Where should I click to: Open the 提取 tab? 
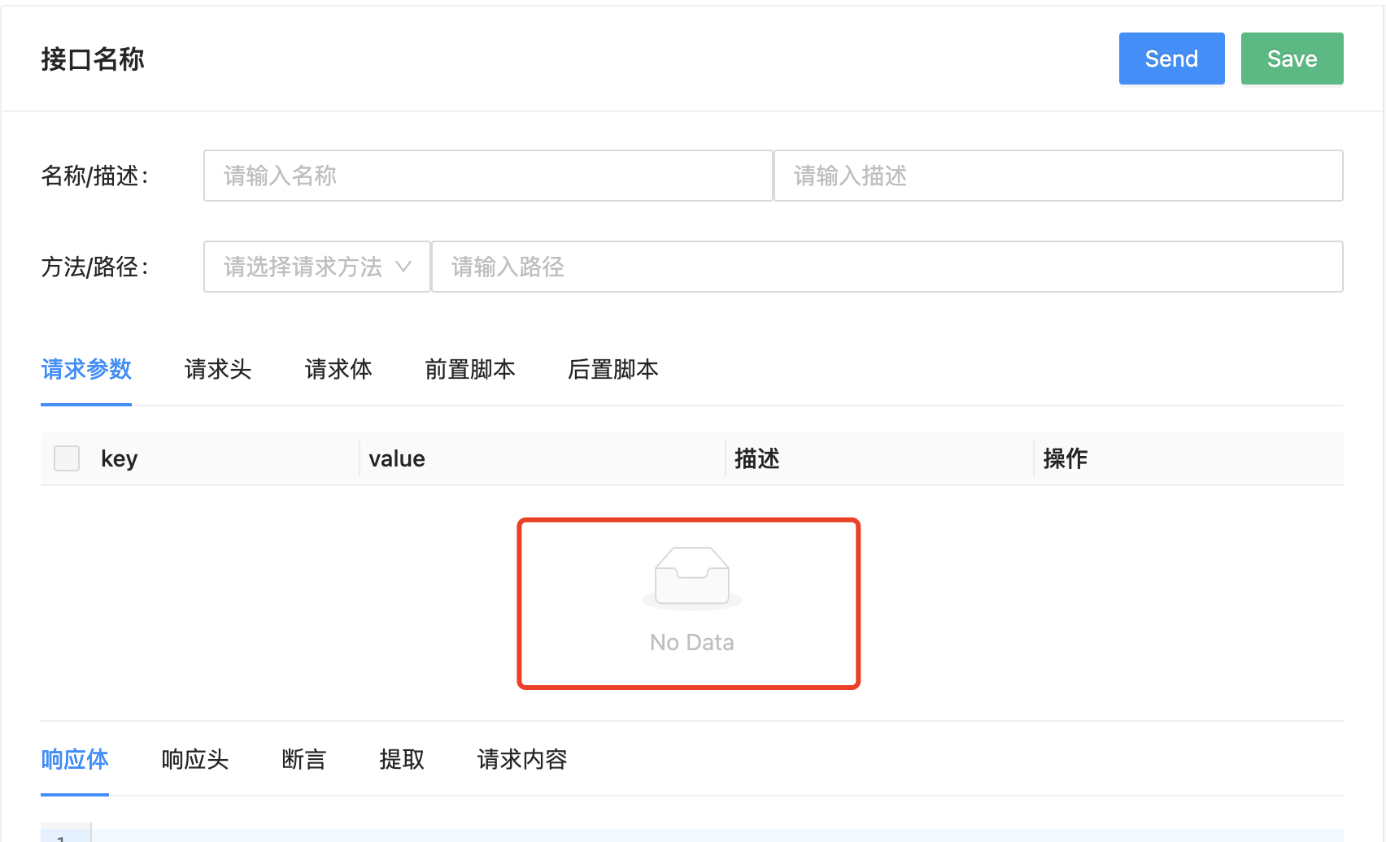point(402,760)
